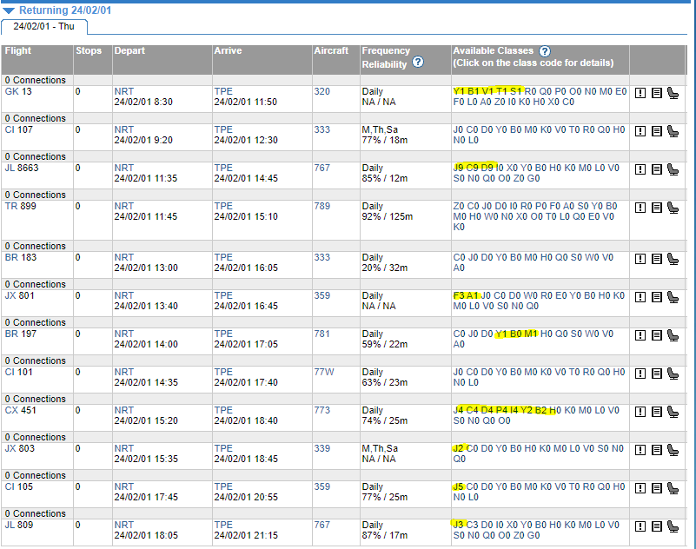Open alert info icon for CI 107
This screenshot has height=549, width=696.
click(640, 131)
